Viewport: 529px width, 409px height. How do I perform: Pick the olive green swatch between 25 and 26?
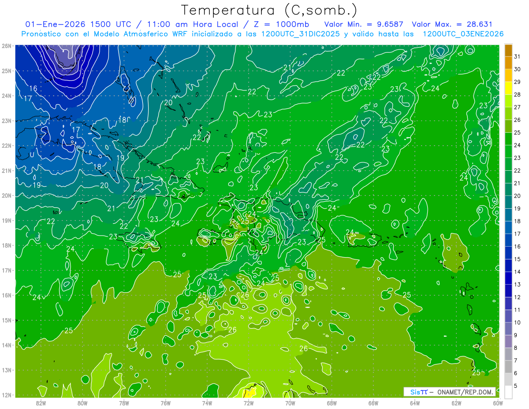(508, 126)
